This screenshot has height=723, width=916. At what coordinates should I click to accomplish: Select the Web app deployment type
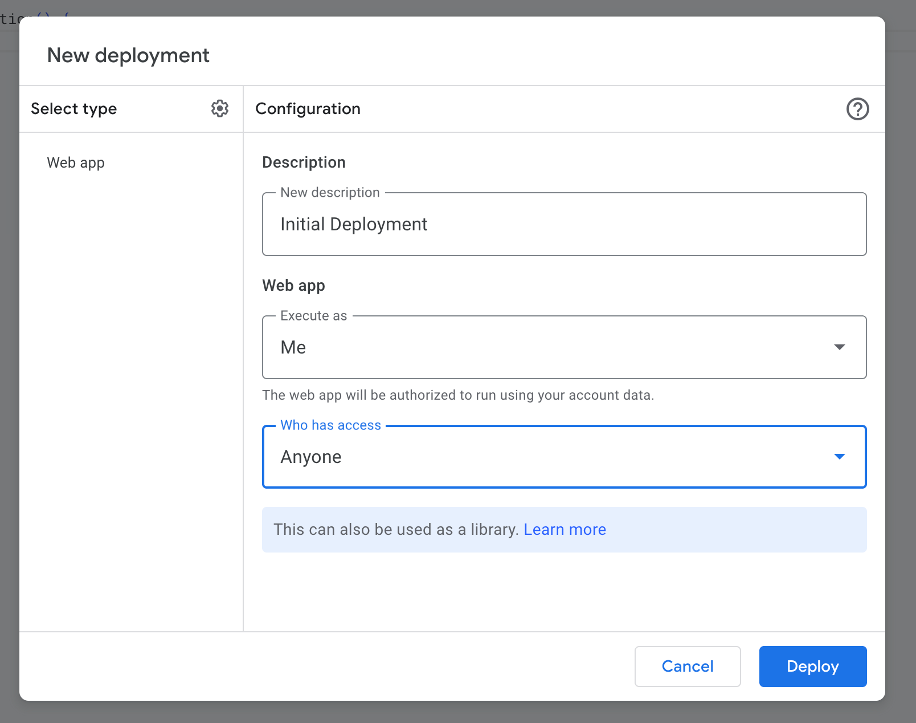pyautogui.click(x=76, y=163)
